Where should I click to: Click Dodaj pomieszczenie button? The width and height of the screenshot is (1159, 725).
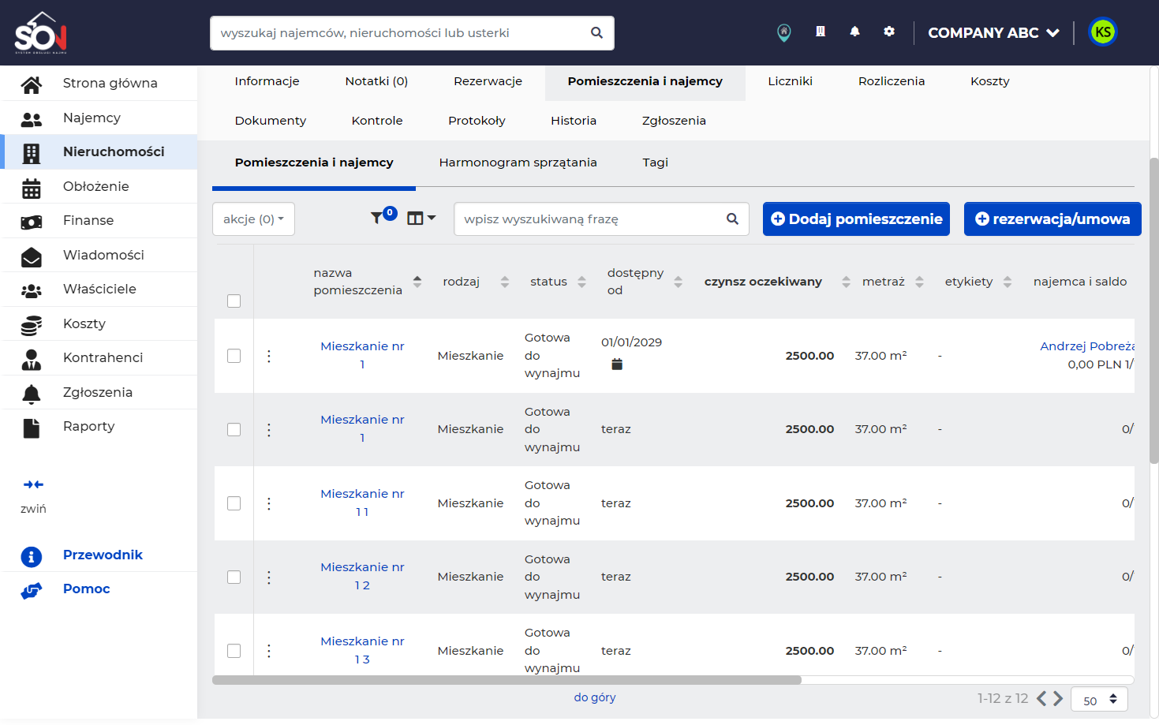[x=856, y=219]
